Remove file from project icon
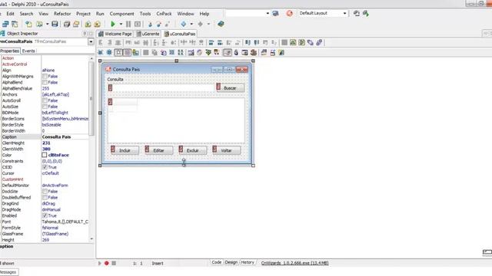The height and width of the screenshot is (276, 492). pos(98,24)
